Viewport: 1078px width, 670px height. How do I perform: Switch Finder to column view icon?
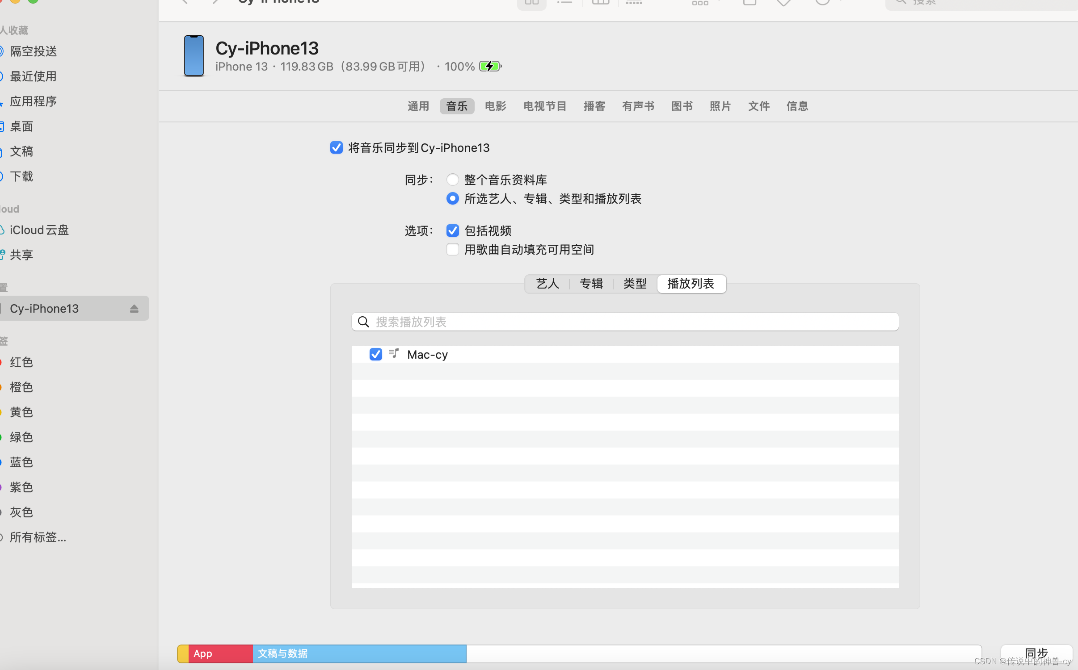[x=600, y=3]
